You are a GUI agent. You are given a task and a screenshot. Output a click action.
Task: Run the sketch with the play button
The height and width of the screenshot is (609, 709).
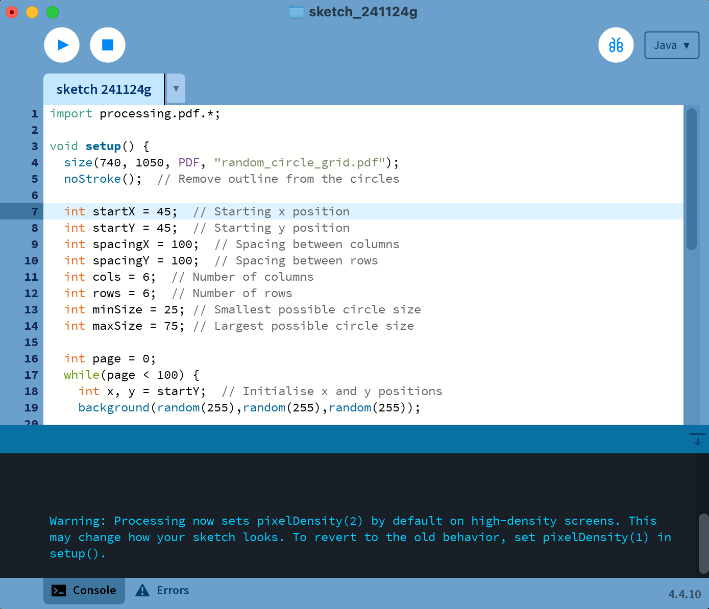click(62, 45)
